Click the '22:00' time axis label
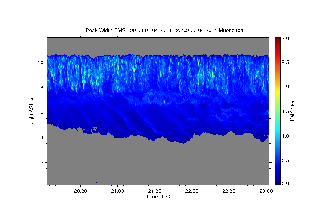 coord(192,191)
